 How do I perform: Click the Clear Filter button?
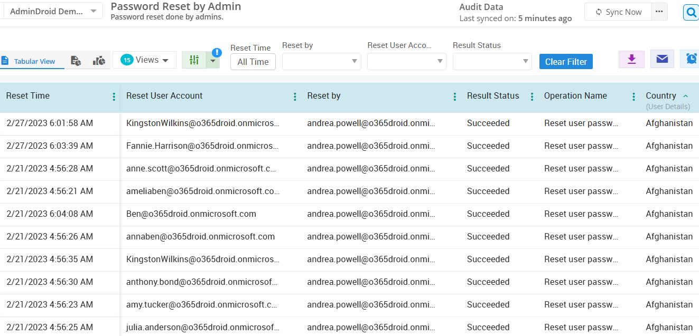pyautogui.click(x=566, y=62)
